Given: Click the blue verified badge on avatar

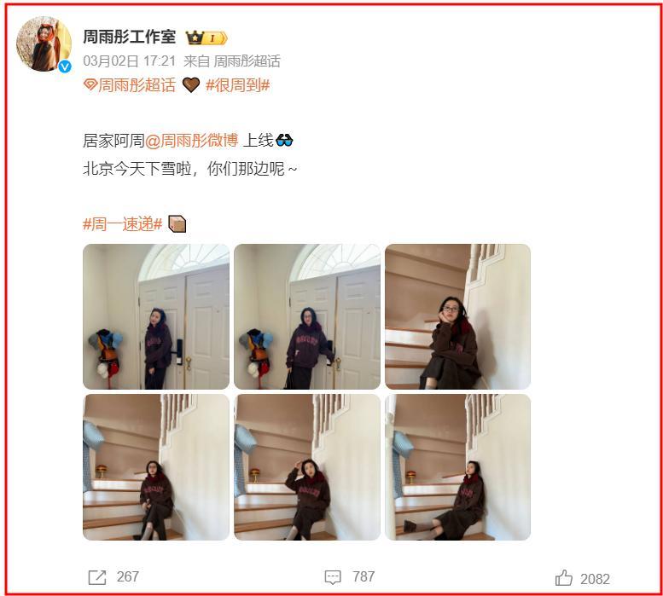Looking at the screenshot, I should click(65, 67).
